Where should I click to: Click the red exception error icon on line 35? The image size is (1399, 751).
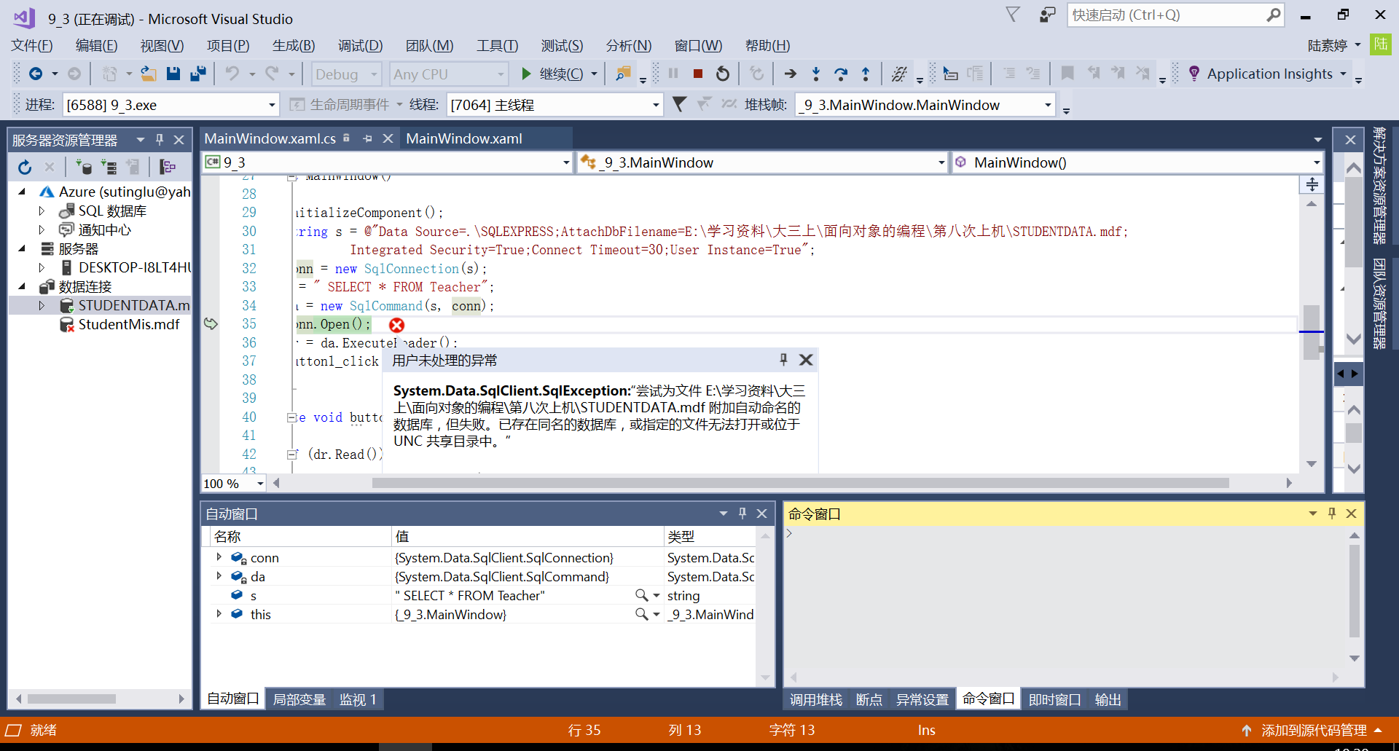pyautogui.click(x=396, y=325)
